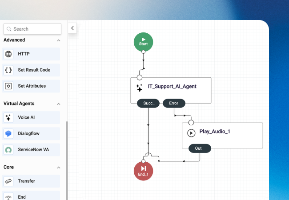
Task: Select the green Start node
Action: tap(144, 42)
